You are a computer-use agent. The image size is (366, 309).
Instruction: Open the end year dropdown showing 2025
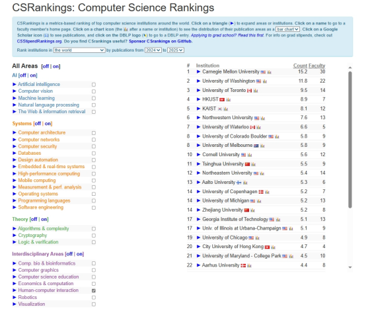tap(176, 50)
